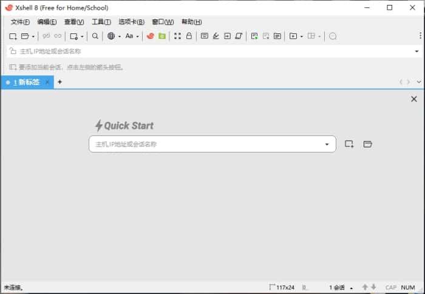Screen dimensions: 425x294
Task: Close the Quick Start panel with X
Action: (414, 99)
